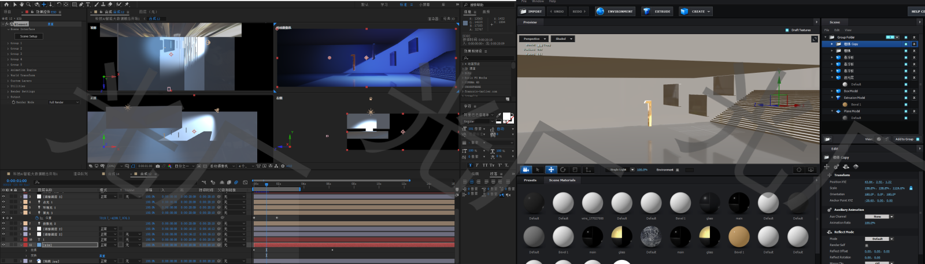Click the Environment globe button

point(615,12)
